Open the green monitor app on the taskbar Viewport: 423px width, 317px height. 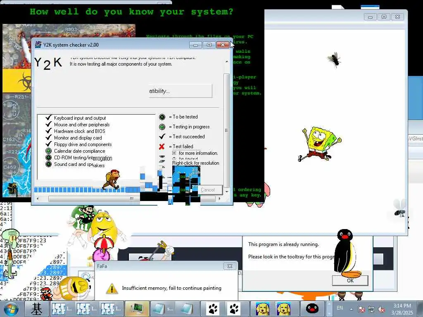(137, 309)
